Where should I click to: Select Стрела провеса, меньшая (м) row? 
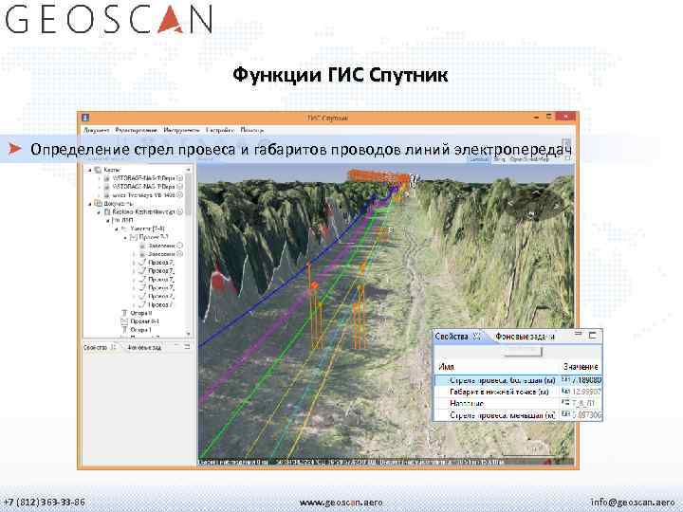tap(518, 415)
